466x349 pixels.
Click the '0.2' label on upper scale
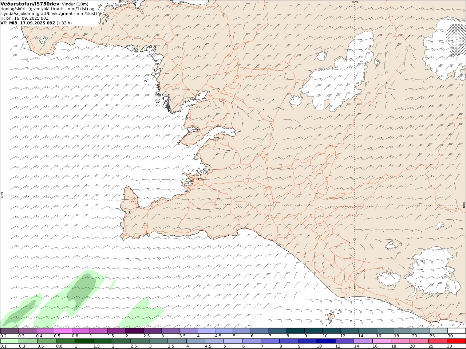tap(4, 336)
